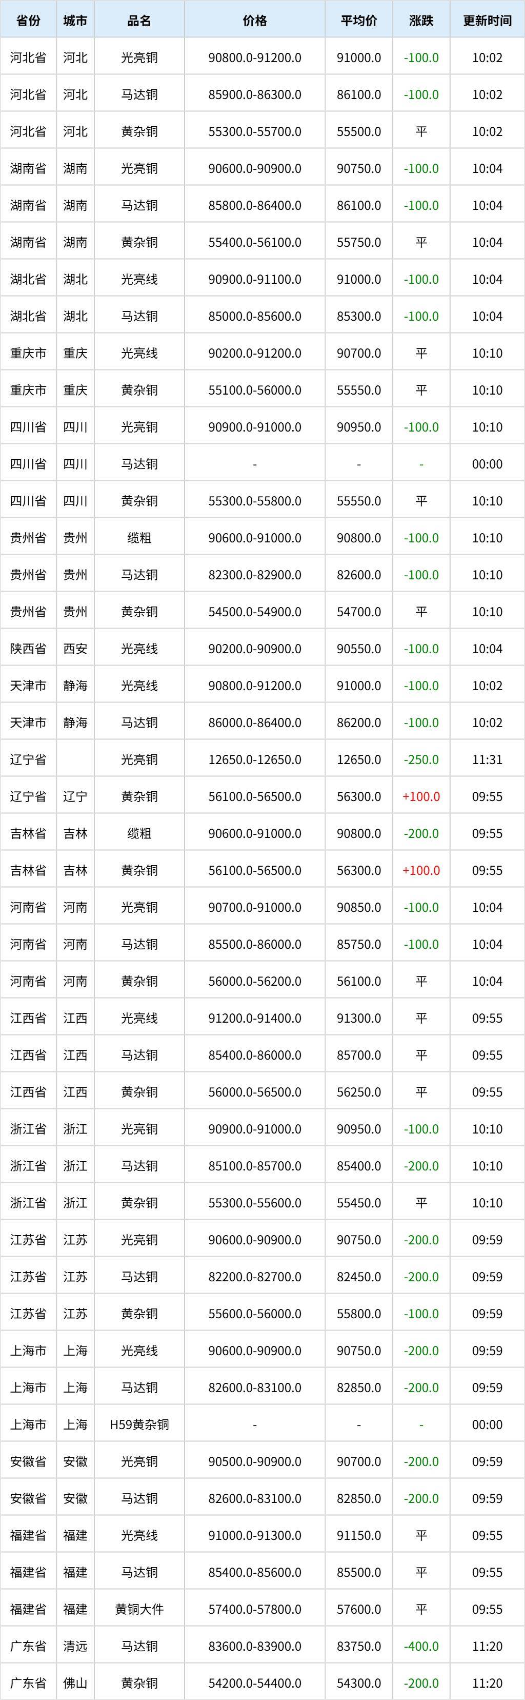Select the H59黄杂铜 product cell
Viewport: 525px width, 1700px height.
(x=139, y=1425)
